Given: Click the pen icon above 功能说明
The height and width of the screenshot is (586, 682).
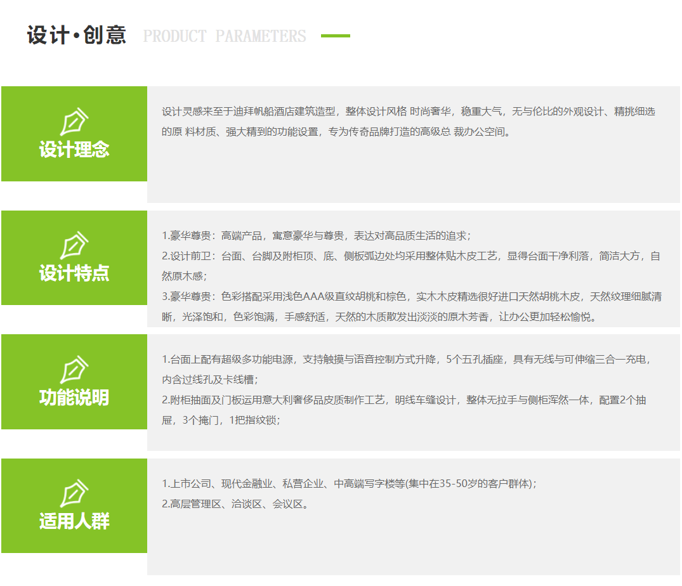Looking at the screenshot, I should [74, 370].
